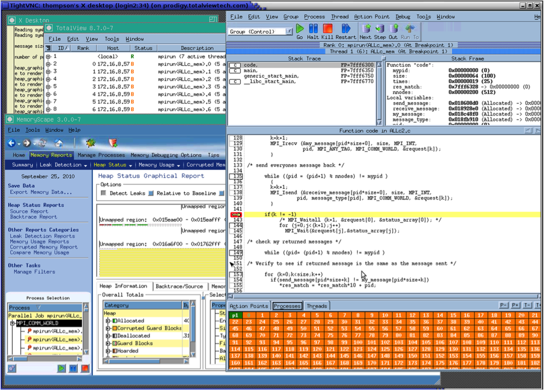The width and height of the screenshot is (544, 390).
Task: Click the MemoryScape Home house icon
Action: (58, 143)
